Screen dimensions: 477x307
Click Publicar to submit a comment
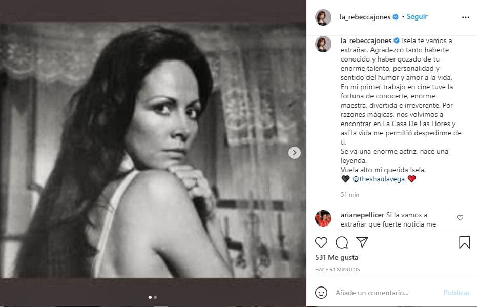point(456,292)
